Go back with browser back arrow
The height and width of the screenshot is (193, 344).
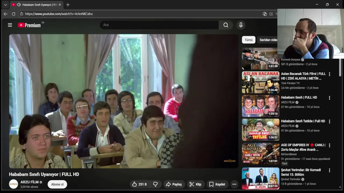[6, 14]
